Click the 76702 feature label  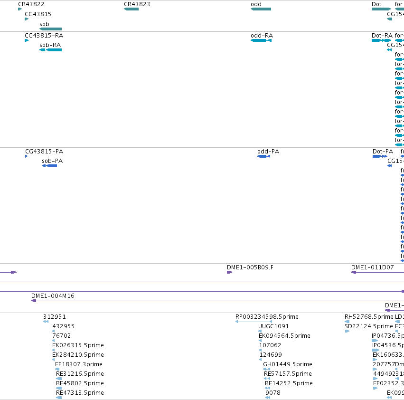click(x=61, y=336)
